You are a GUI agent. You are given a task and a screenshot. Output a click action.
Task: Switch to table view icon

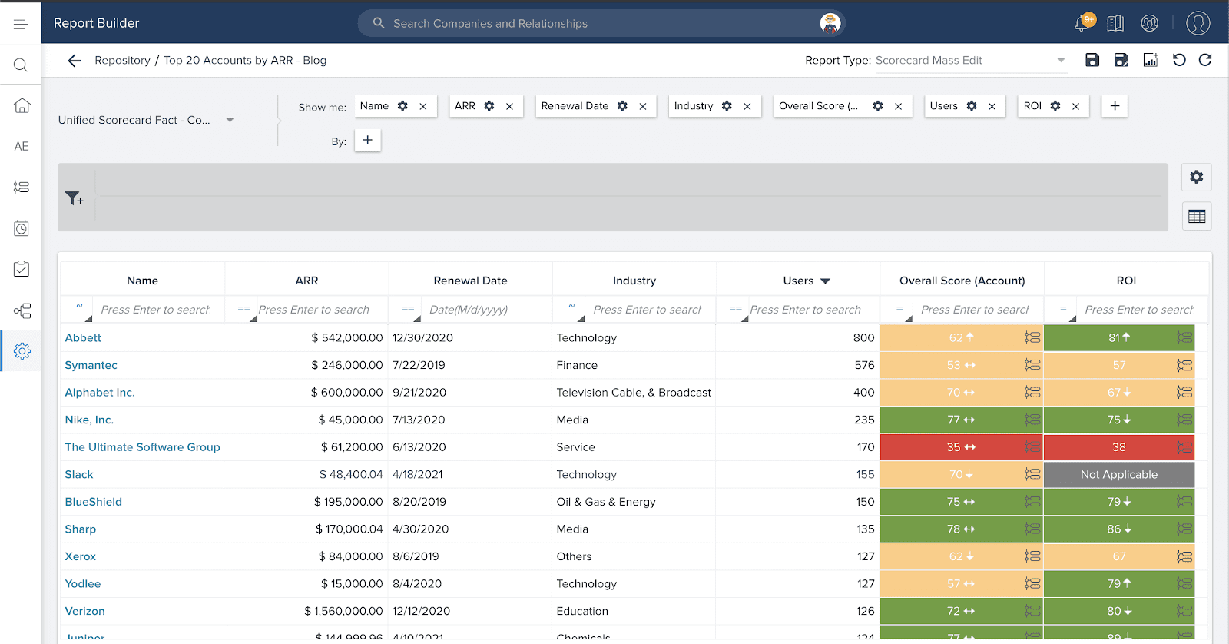tap(1196, 217)
